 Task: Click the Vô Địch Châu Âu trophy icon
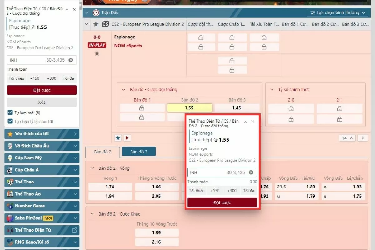pyautogui.click(x=10, y=146)
